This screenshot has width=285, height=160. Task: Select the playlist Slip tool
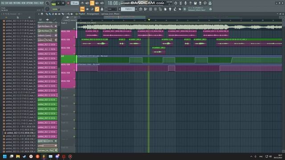[x=59, y=14]
